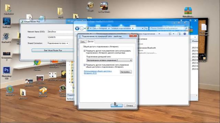Click Сетевые подключения breadcrumb
The height and width of the screenshot is (123, 220).
121,28
